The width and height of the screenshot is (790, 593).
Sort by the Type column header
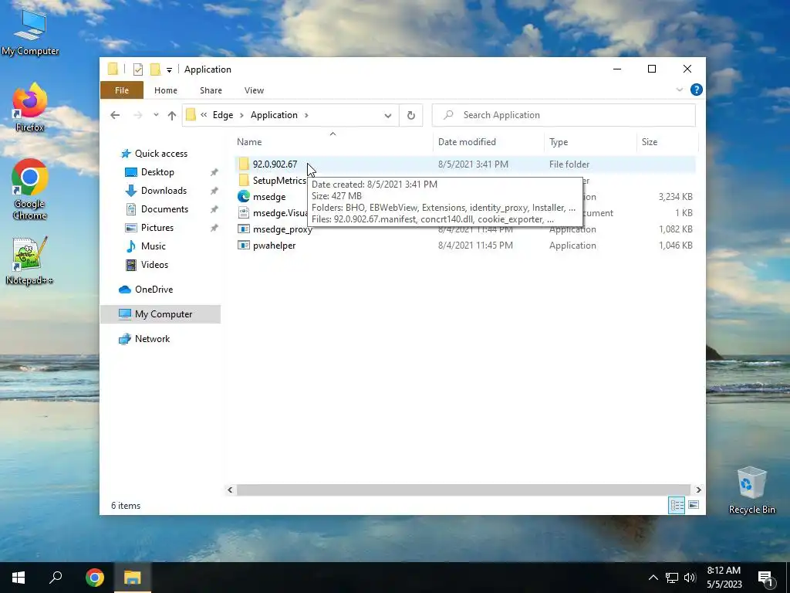[x=590, y=142]
